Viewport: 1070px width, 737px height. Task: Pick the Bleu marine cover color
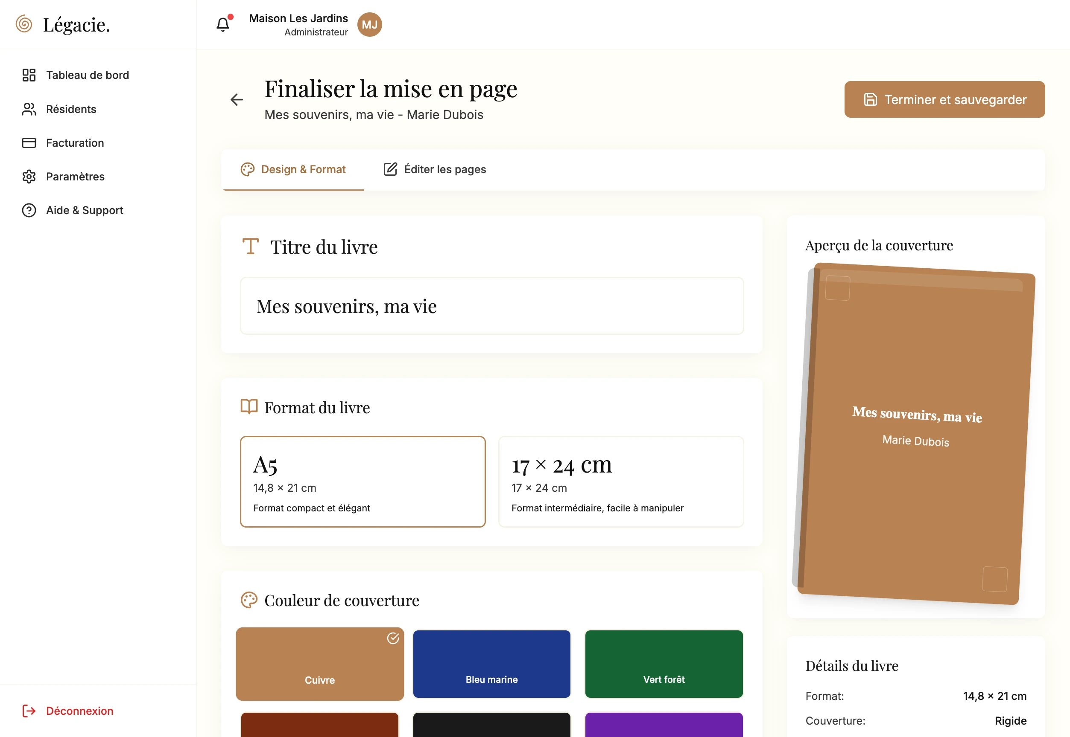point(491,664)
